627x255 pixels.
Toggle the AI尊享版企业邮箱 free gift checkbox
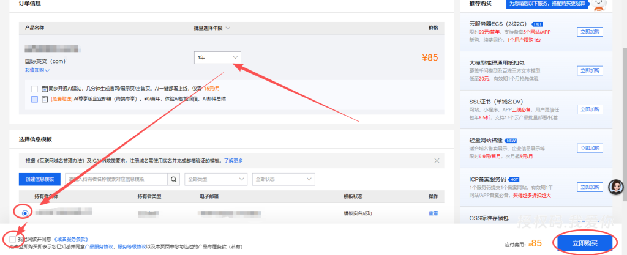coord(34,99)
